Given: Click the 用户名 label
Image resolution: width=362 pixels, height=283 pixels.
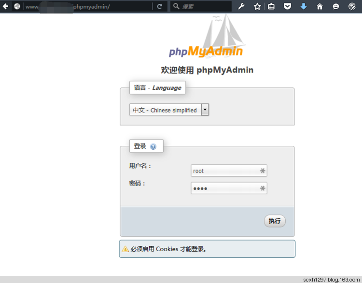Looking at the screenshot, I should click(x=140, y=166).
